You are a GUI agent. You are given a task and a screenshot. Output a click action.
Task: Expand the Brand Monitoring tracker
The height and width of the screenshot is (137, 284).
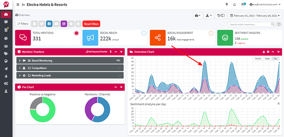(20, 61)
